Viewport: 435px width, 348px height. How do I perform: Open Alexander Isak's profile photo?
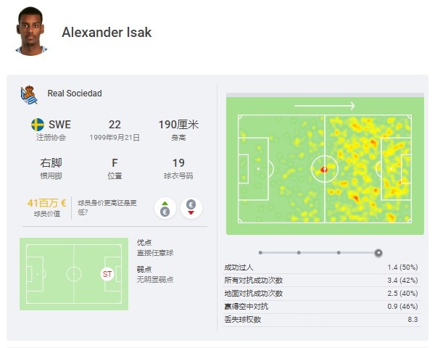click(30, 31)
